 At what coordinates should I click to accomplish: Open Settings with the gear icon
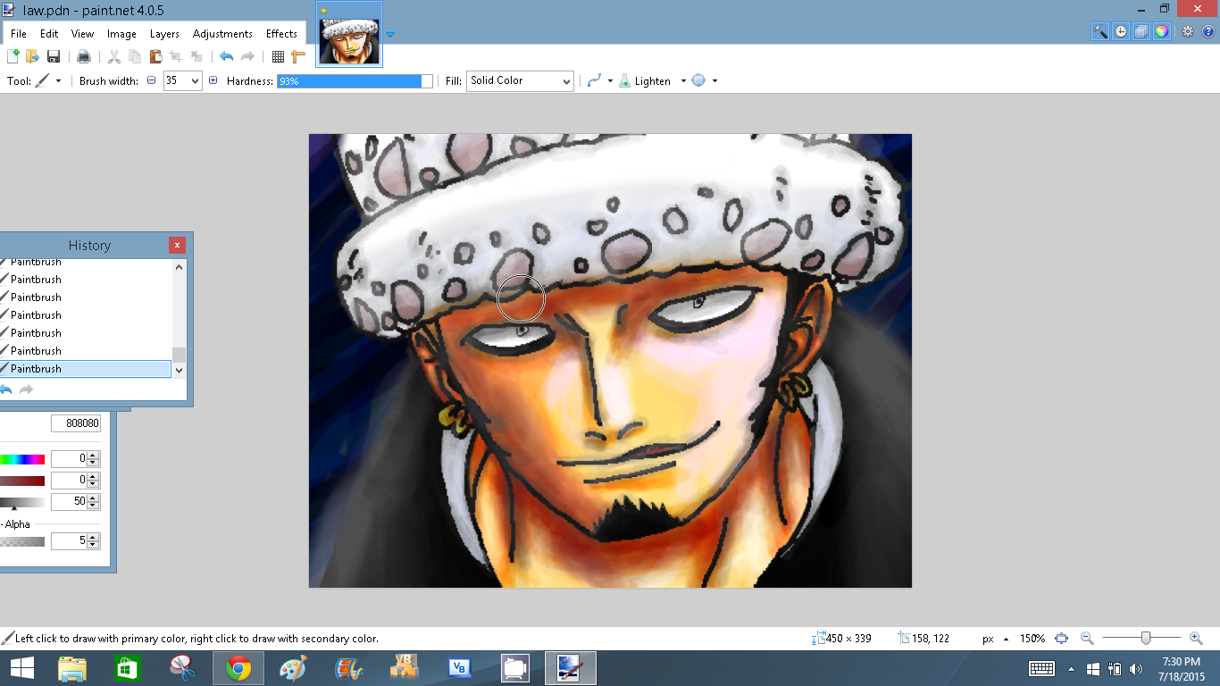(x=1188, y=31)
